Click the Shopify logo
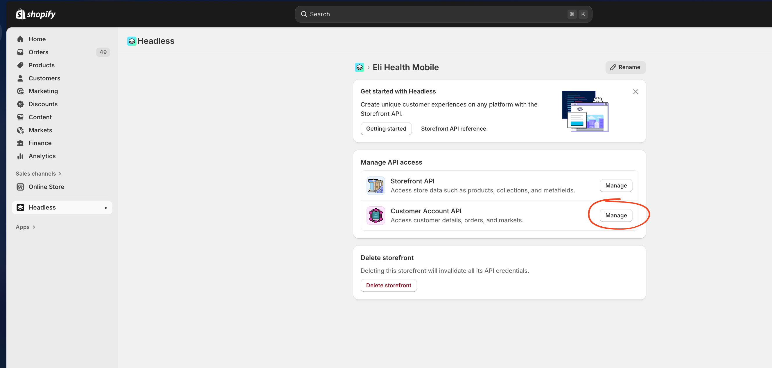Image resolution: width=772 pixels, height=368 pixels. [35, 14]
